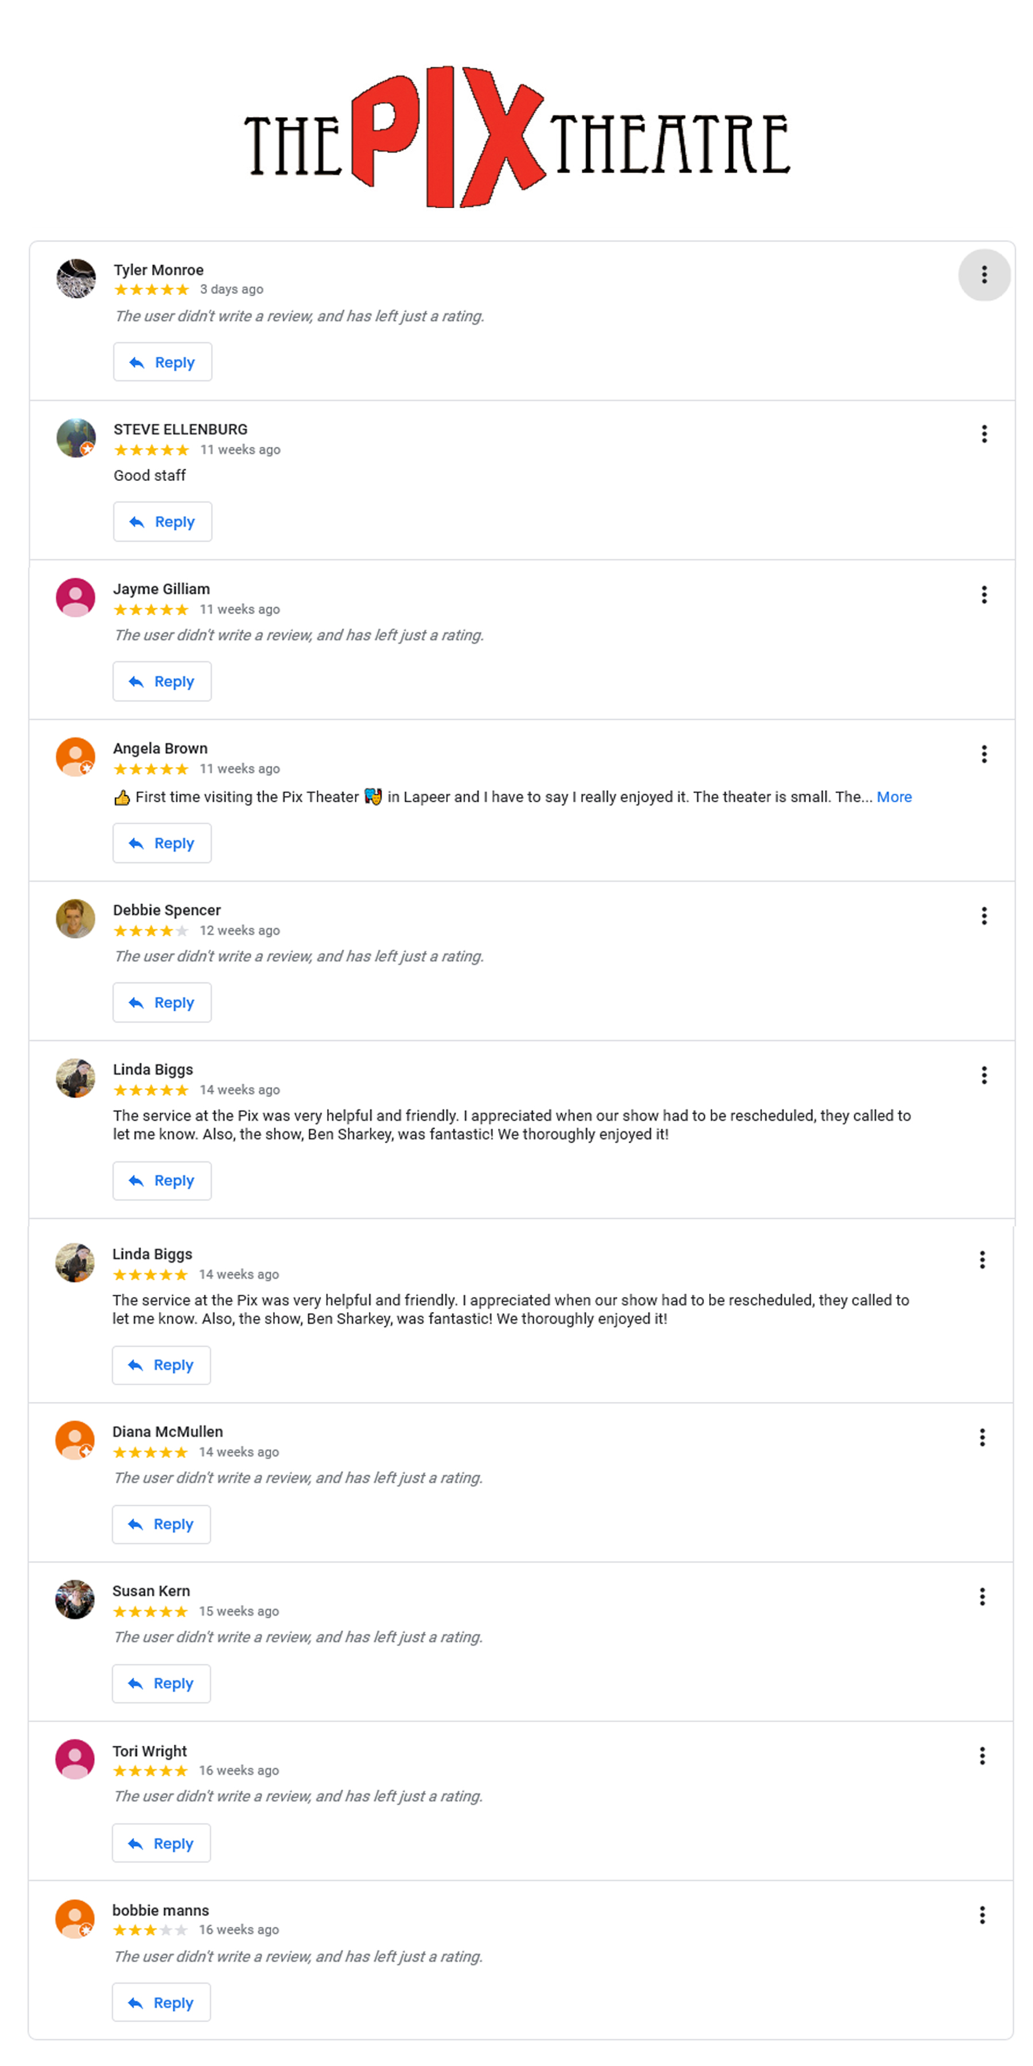This screenshot has width=1033, height=2066.
Task: Reply to STEVE ELLENBURG's Good staff review
Action: (x=162, y=522)
